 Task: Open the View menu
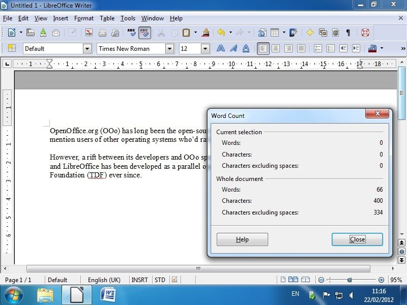click(41, 18)
